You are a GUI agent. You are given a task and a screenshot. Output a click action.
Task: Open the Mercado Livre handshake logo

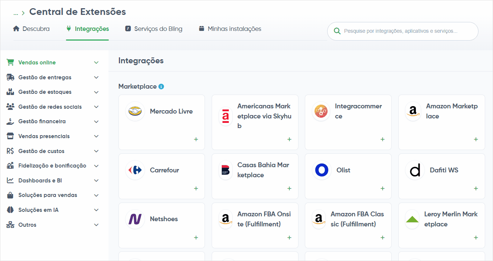(x=135, y=111)
